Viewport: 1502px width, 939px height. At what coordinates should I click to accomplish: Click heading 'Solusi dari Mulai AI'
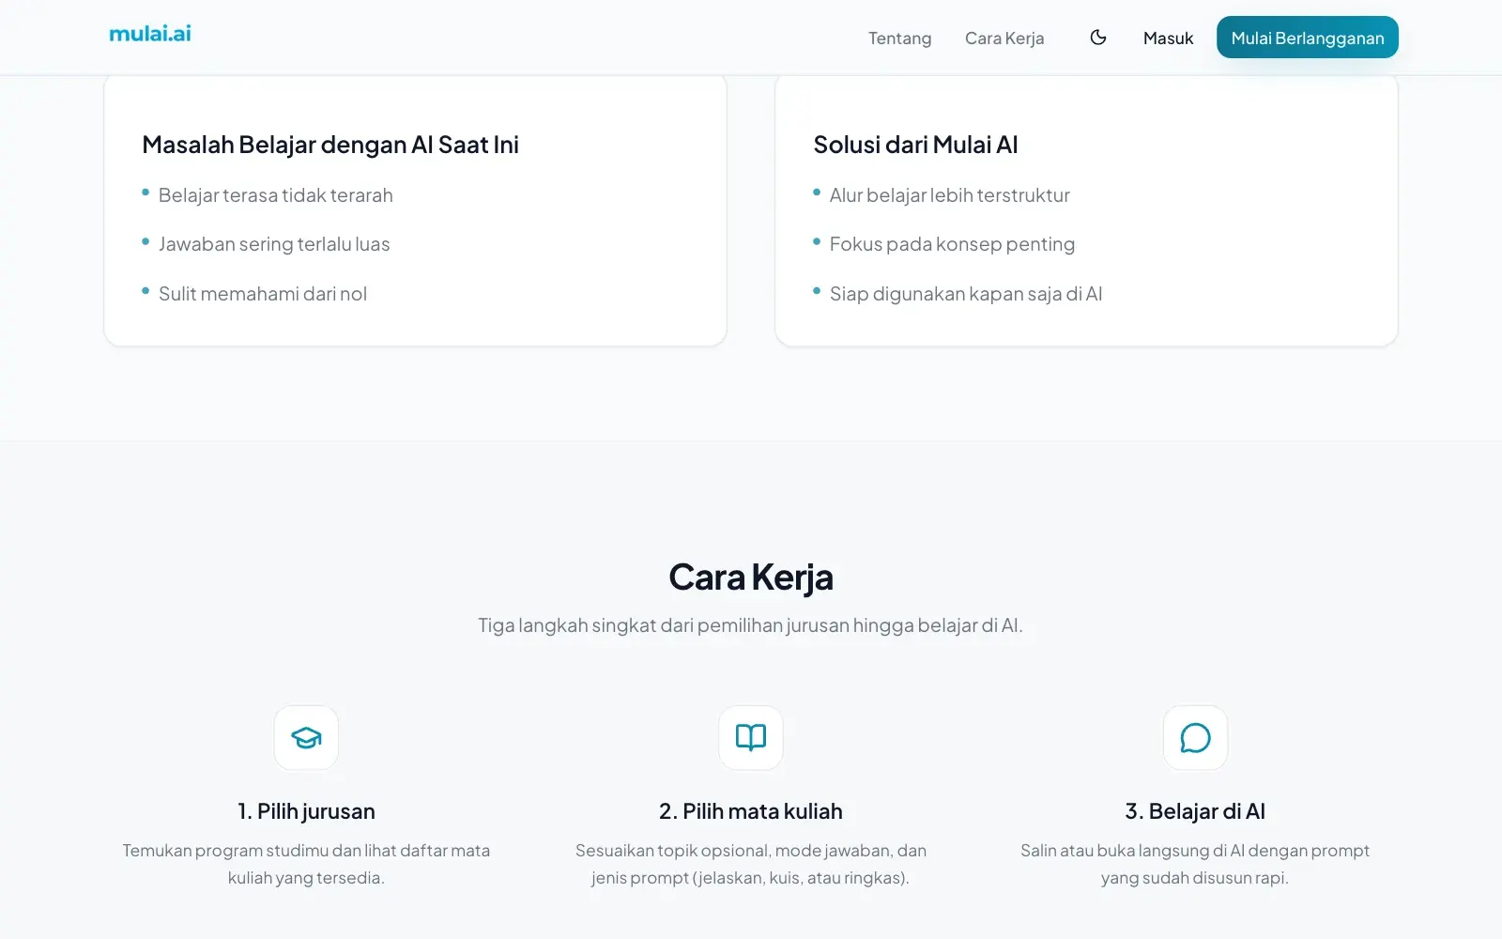[915, 145]
